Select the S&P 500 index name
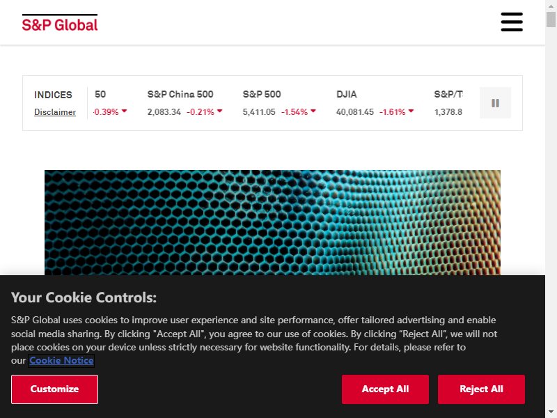This screenshot has width=557, height=418. tap(262, 94)
